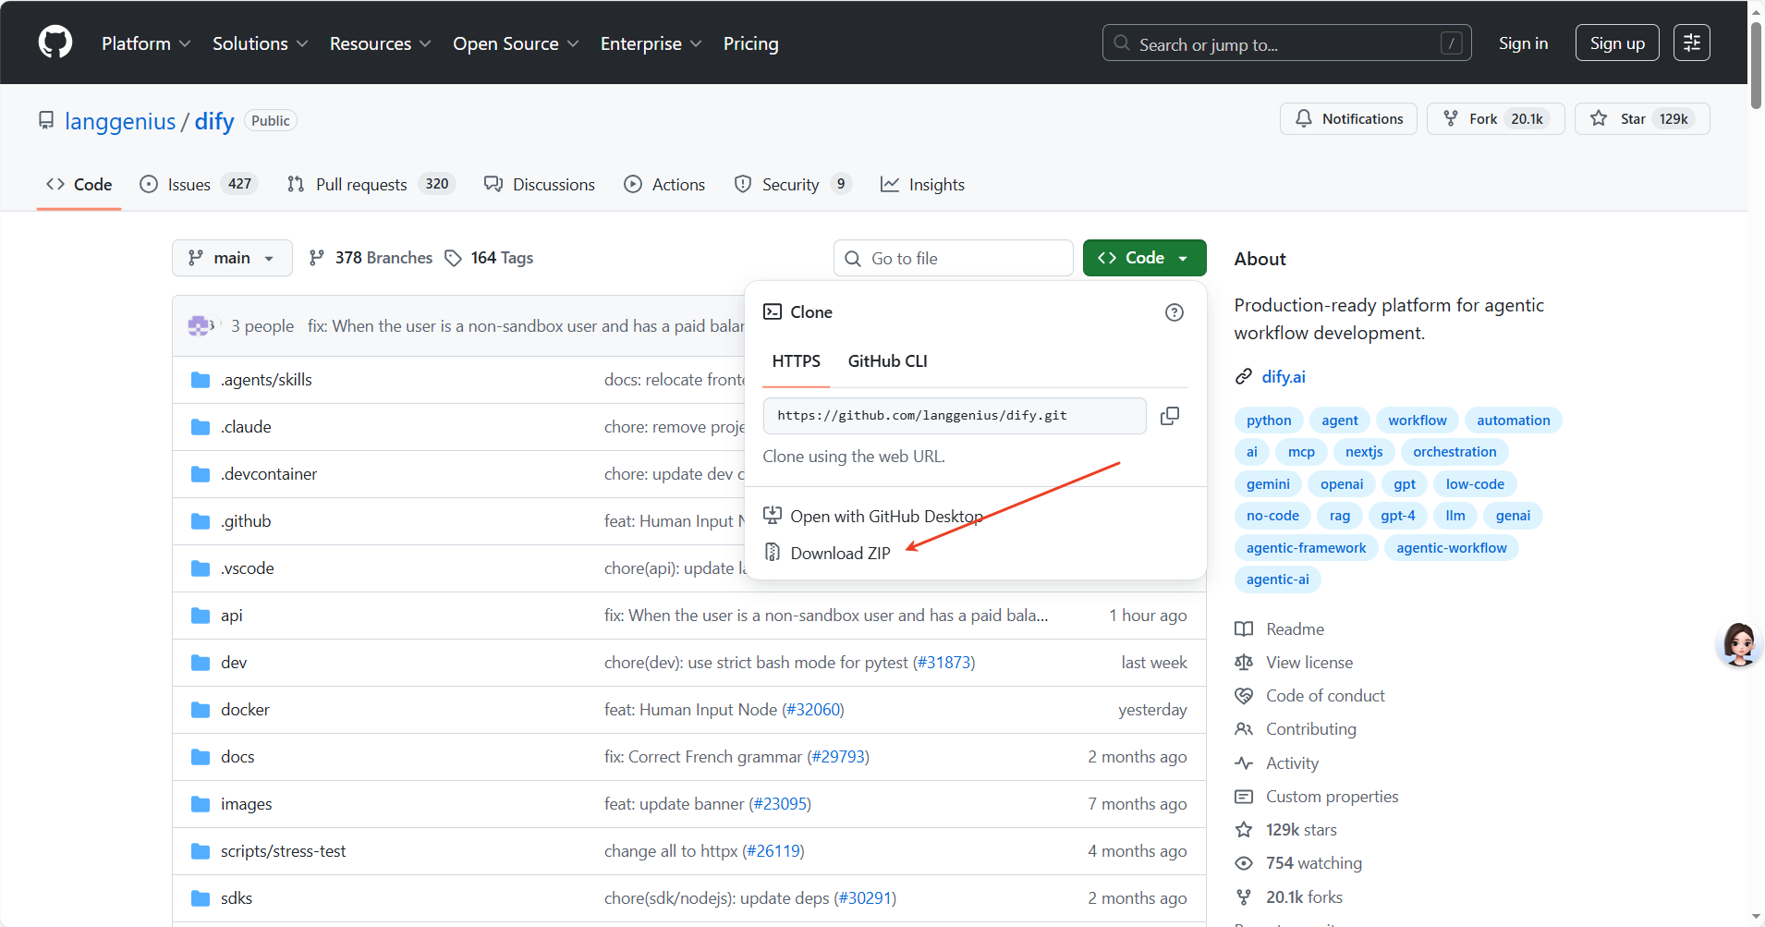Open the Code of conduct link
Screen dimensions: 1765x927
[1325, 696]
